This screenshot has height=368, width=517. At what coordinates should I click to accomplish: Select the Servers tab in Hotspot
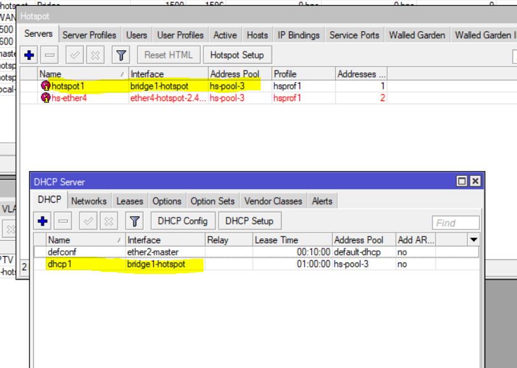point(38,34)
